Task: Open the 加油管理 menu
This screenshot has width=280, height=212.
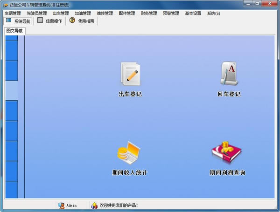Action: coord(83,13)
